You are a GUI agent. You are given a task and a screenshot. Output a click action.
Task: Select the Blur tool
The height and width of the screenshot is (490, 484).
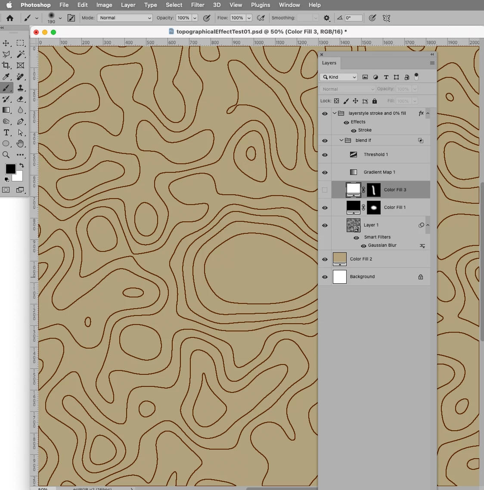click(x=20, y=110)
